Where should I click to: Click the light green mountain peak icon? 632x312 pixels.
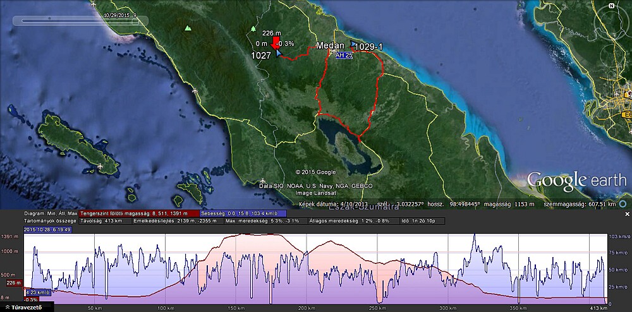tap(187, 28)
